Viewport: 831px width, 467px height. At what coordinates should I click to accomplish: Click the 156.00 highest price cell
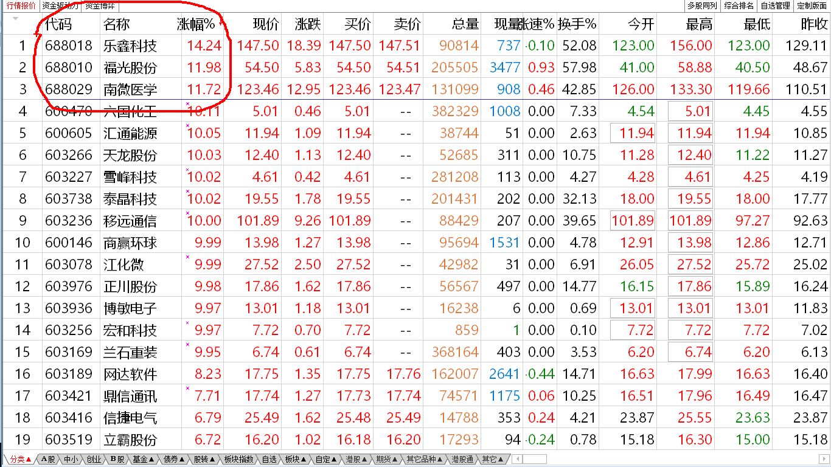tap(690, 46)
